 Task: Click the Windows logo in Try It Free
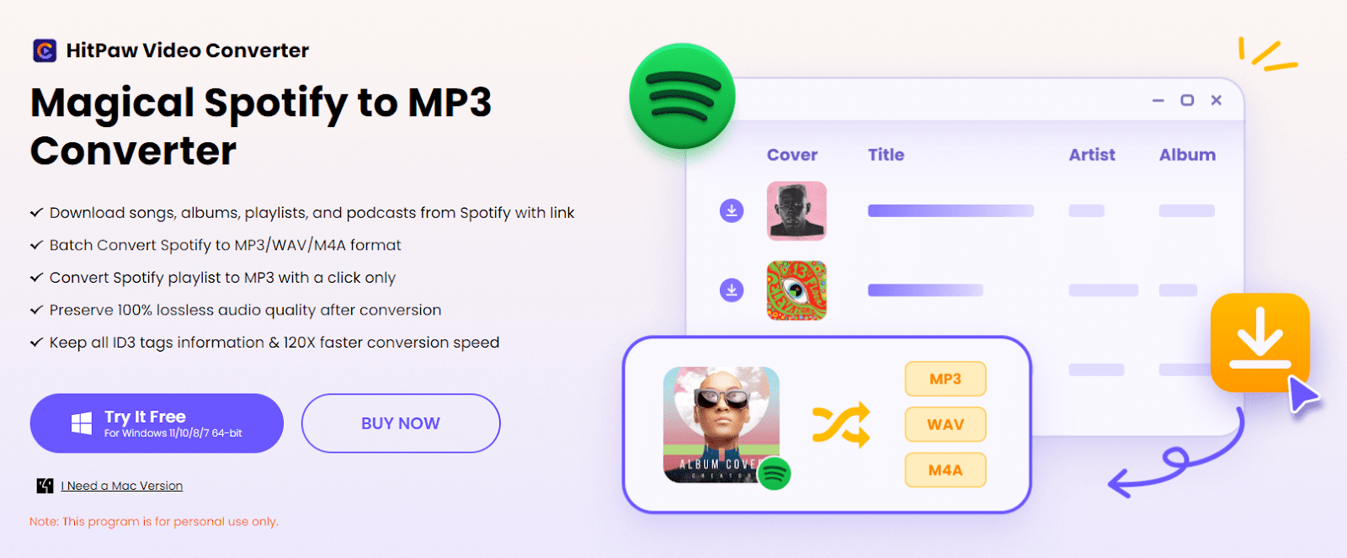(82, 423)
